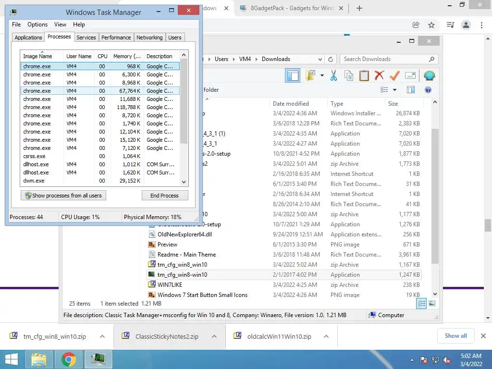Bookmark the page with star icon
The image size is (492, 369).
pos(431,25)
